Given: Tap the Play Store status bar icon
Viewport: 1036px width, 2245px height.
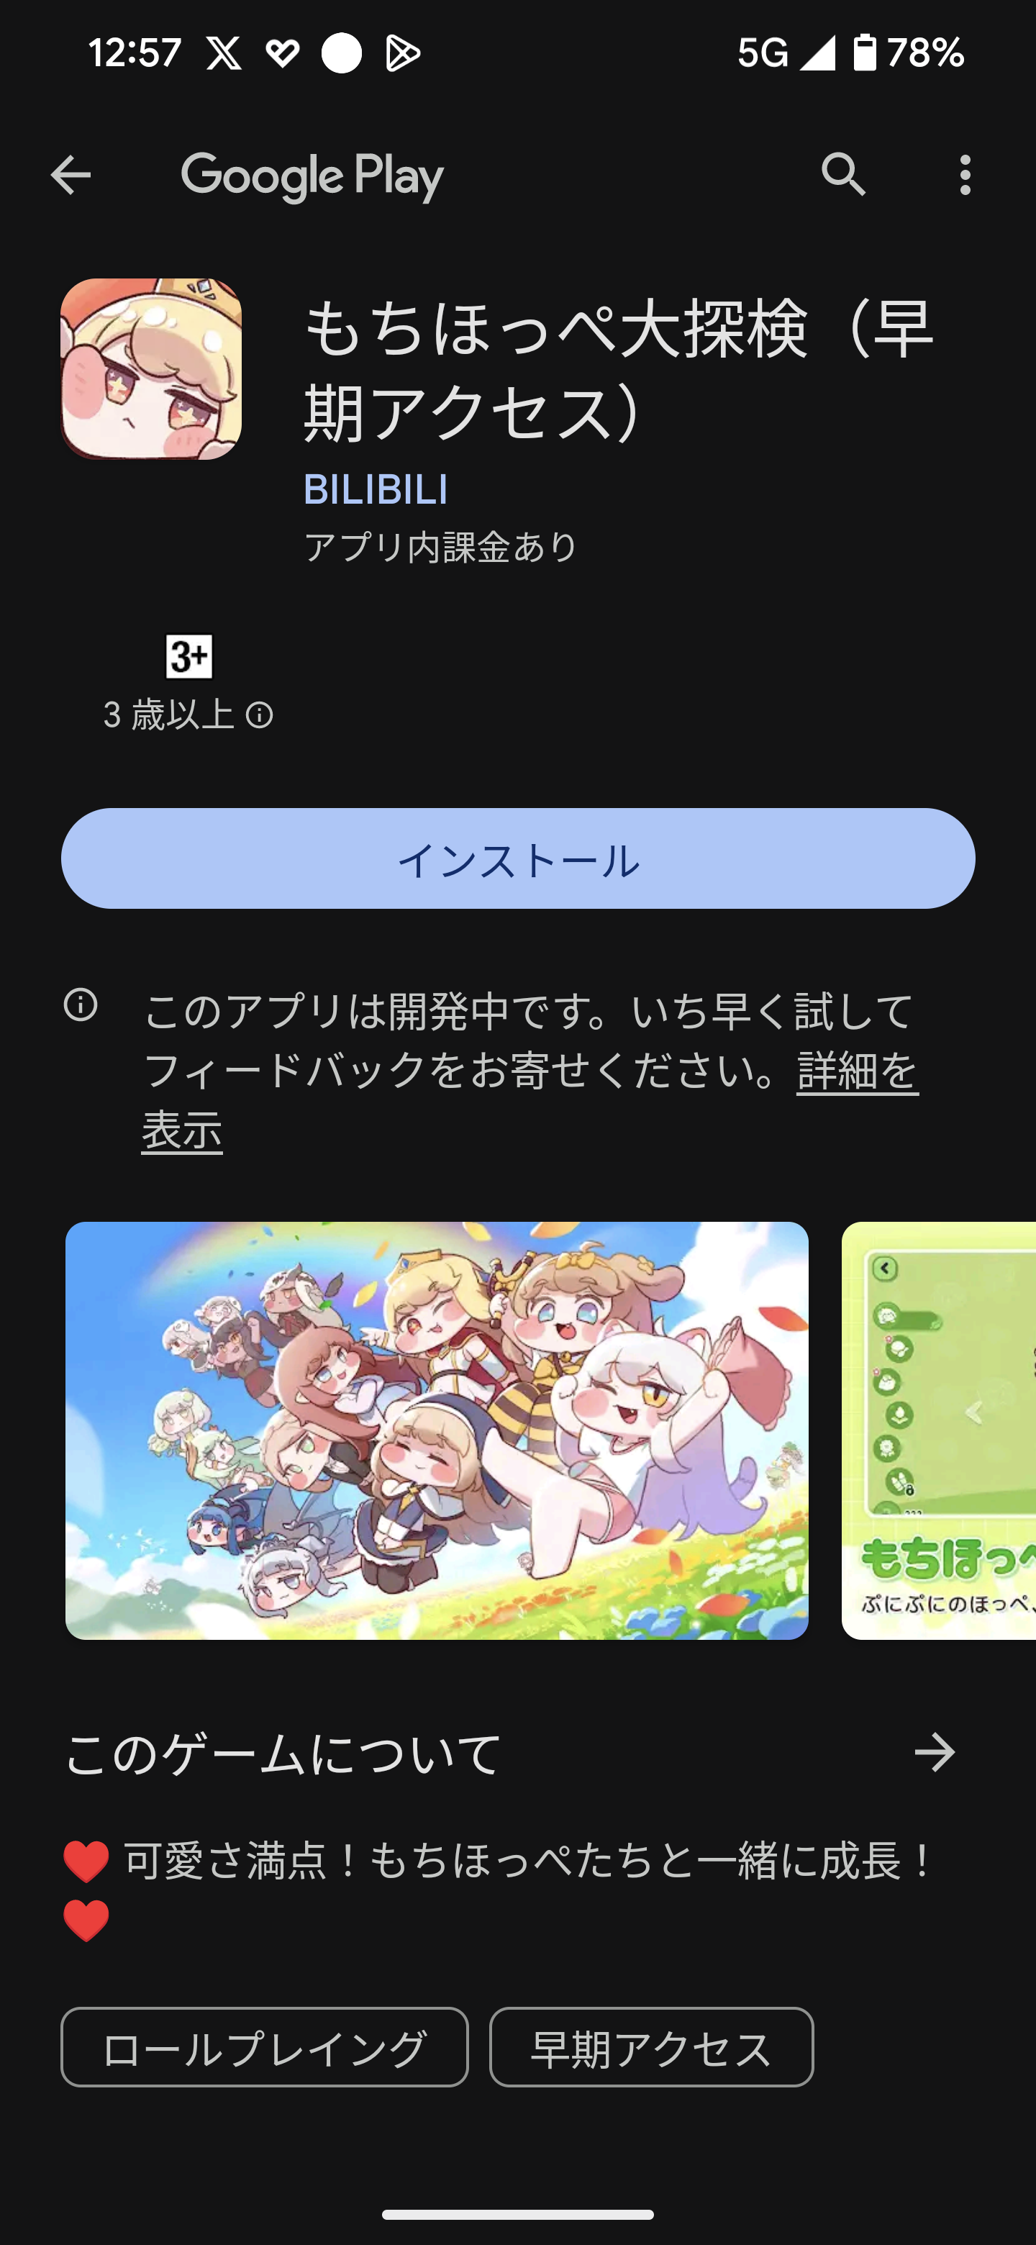Looking at the screenshot, I should point(403,53).
